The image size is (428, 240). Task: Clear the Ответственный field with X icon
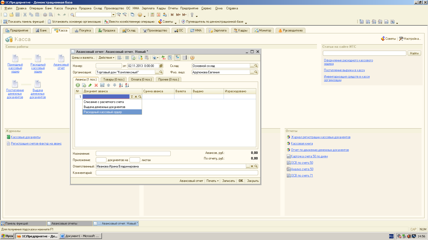[252, 166]
